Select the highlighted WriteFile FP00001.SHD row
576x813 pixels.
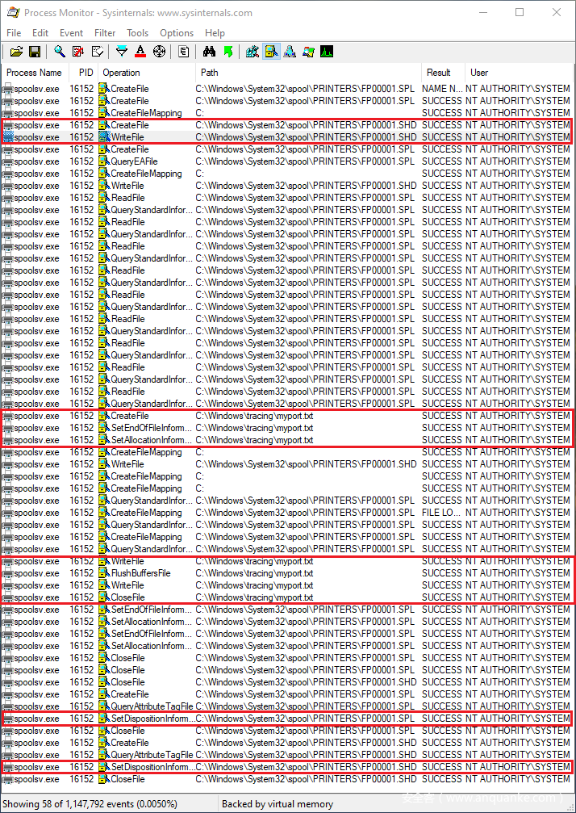click(x=287, y=137)
